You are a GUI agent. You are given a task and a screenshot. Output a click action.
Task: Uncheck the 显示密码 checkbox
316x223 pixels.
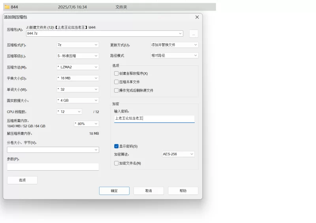[116, 146]
